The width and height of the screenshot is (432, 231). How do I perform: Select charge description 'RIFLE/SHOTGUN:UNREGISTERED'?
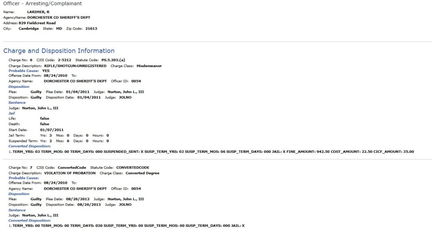coord(75,66)
